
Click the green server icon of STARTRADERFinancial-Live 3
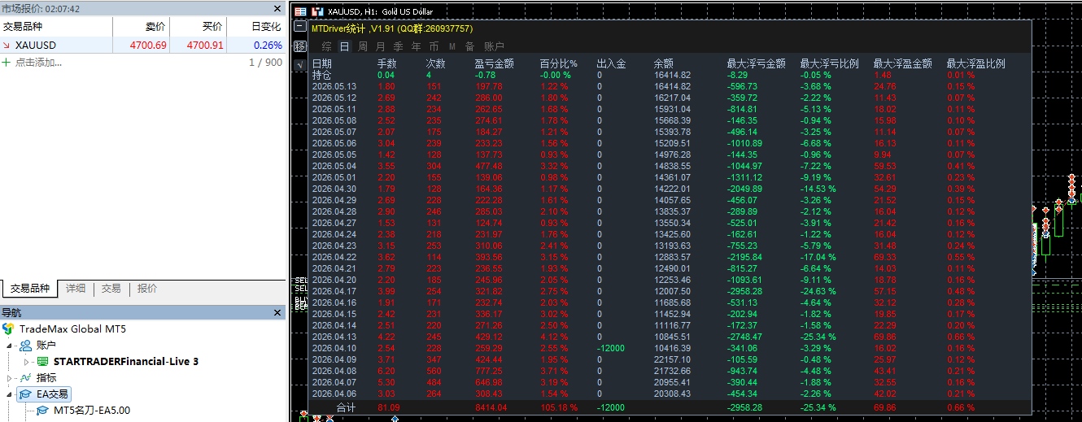42,361
